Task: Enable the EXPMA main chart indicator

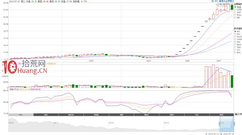Action: 235,10
